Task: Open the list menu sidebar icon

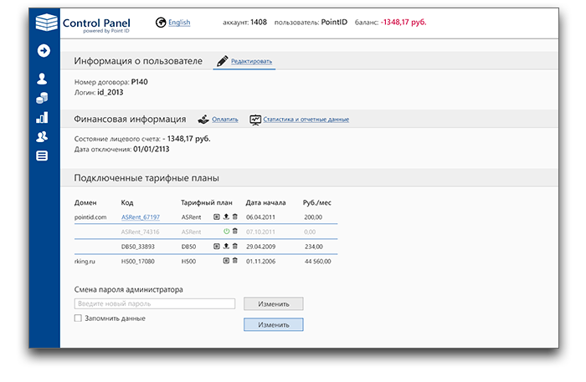Action: 42,155
